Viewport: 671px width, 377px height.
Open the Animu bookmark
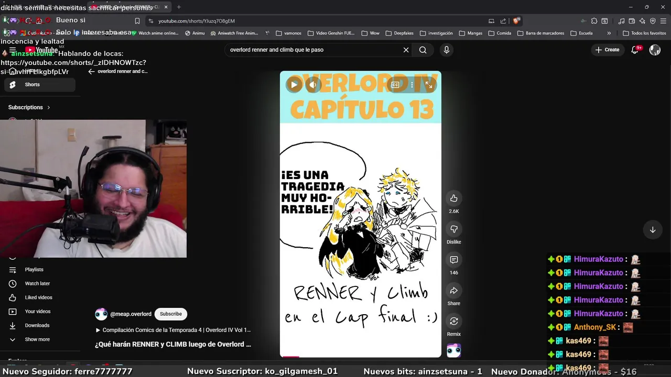click(194, 33)
